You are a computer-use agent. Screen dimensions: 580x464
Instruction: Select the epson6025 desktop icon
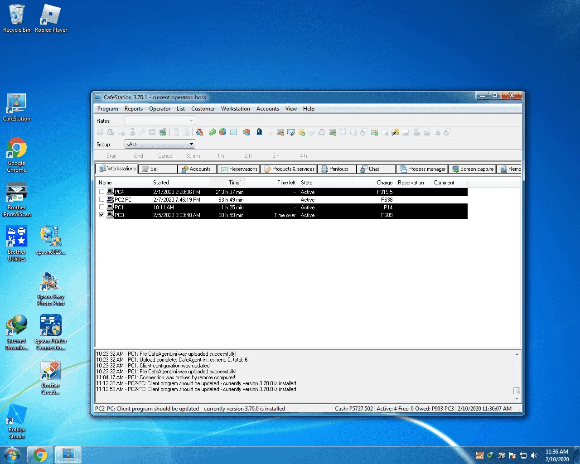click(51, 241)
